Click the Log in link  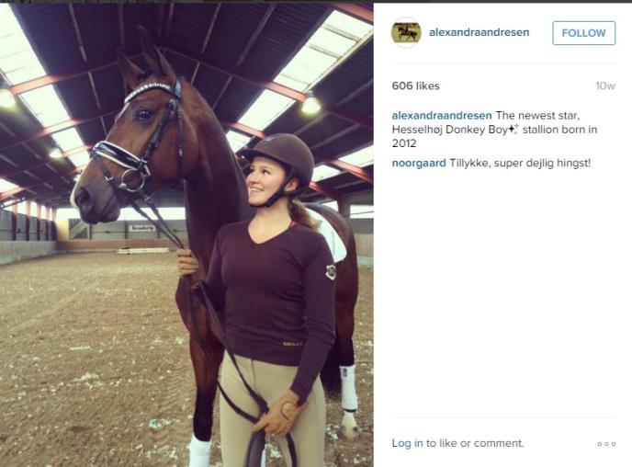click(x=408, y=443)
